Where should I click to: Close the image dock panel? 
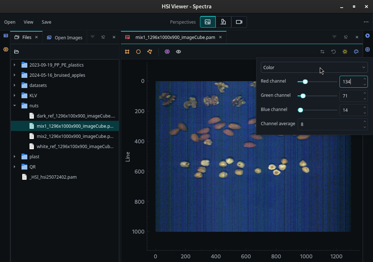pos(357,37)
